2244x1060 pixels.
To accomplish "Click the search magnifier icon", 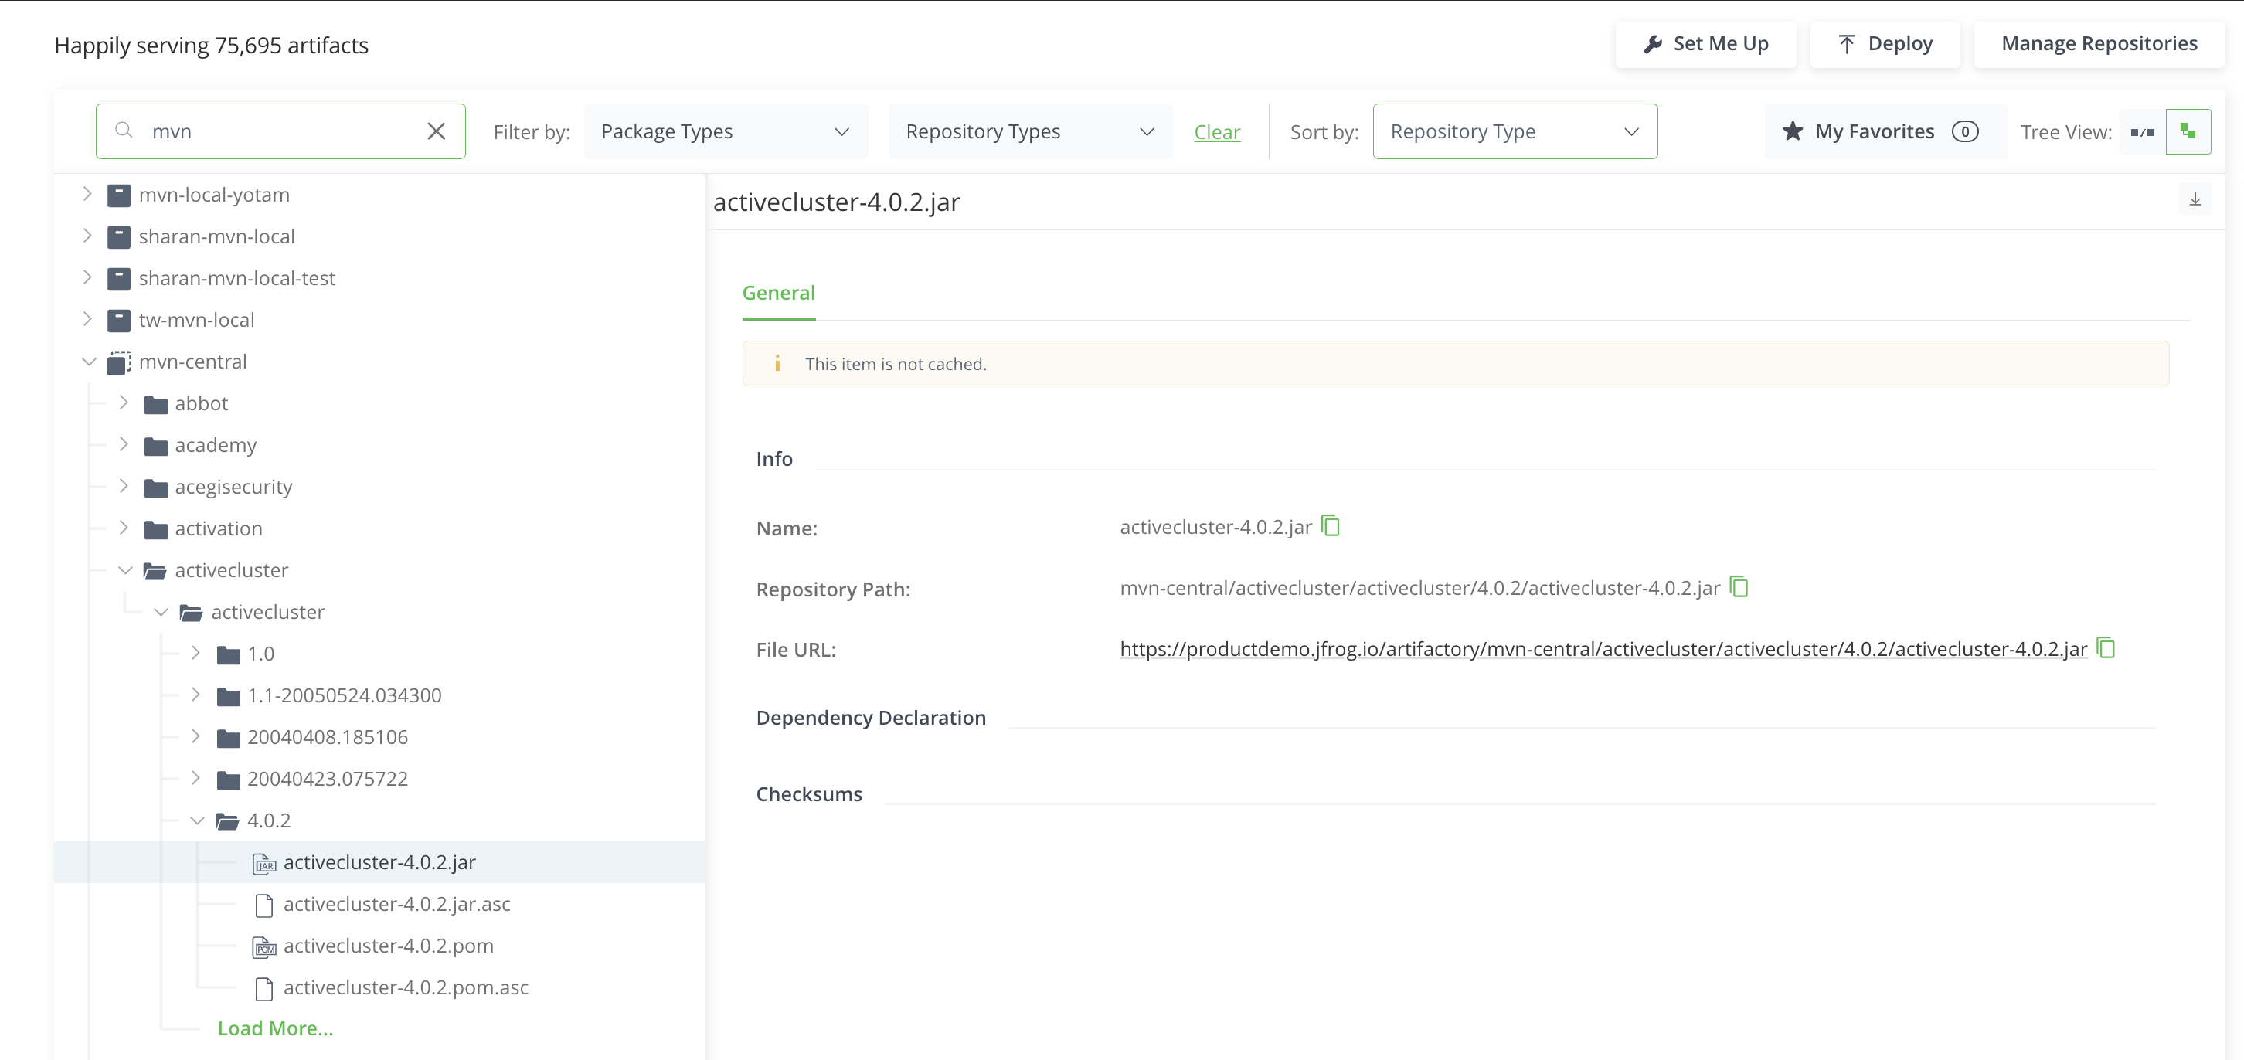I will tap(124, 131).
